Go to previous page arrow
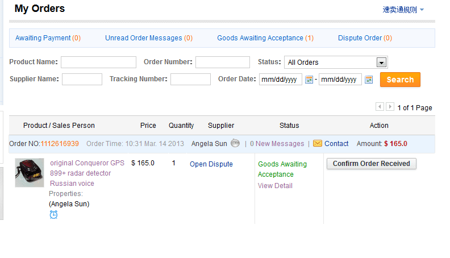This screenshot has width=450, height=258. coord(380,107)
